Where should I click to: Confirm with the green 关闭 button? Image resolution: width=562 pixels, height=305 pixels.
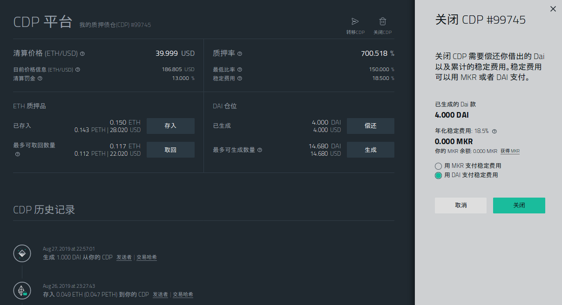click(x=519, y=206)
